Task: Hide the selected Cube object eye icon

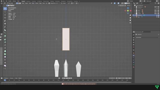Action: pyautogui.click(x=157, y=15)
